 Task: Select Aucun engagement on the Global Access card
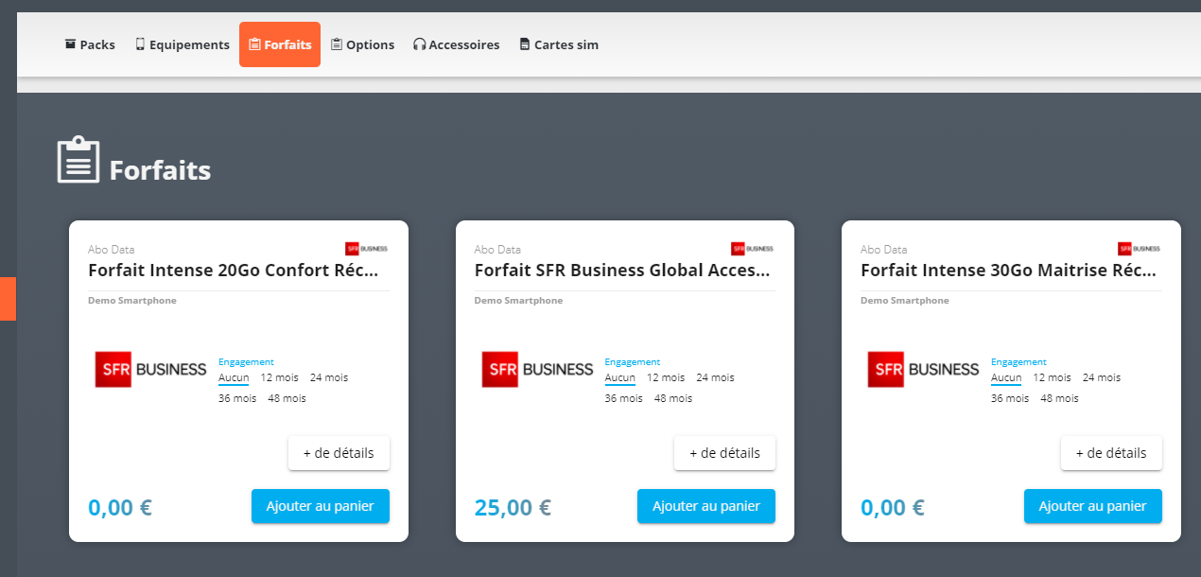(x=620, y=377)
